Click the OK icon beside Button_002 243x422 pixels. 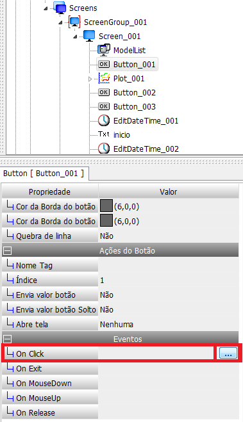click(104, 92)
